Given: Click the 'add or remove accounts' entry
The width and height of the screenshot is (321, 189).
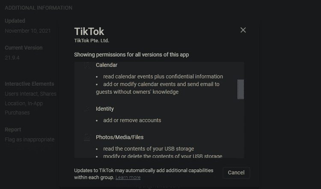Looking at the screenshot, I should pos(132,120).
